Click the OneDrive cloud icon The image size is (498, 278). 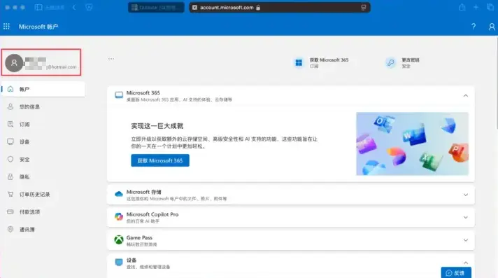tap(119, 194)
